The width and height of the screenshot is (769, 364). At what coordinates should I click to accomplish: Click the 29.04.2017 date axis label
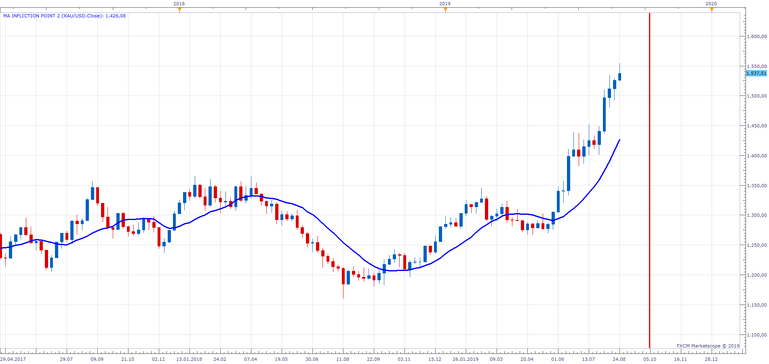pos(13,359)
